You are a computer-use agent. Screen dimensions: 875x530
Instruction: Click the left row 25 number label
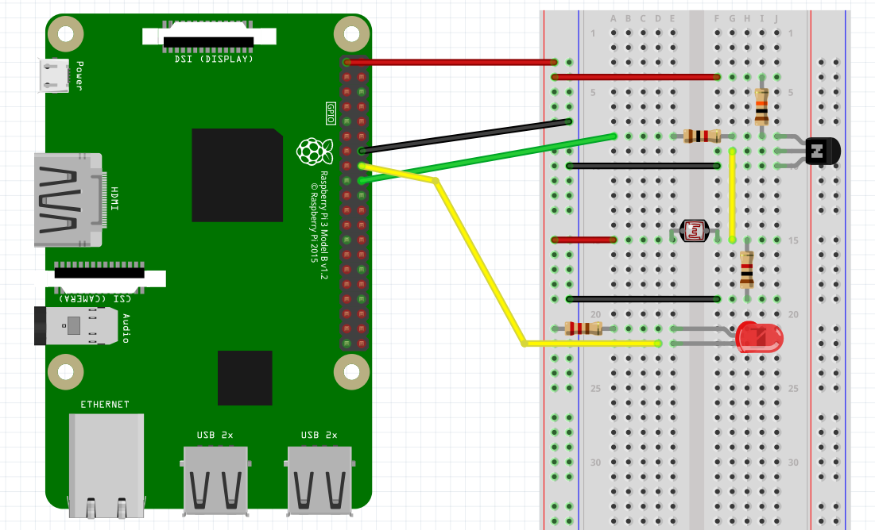coord(595,388)
